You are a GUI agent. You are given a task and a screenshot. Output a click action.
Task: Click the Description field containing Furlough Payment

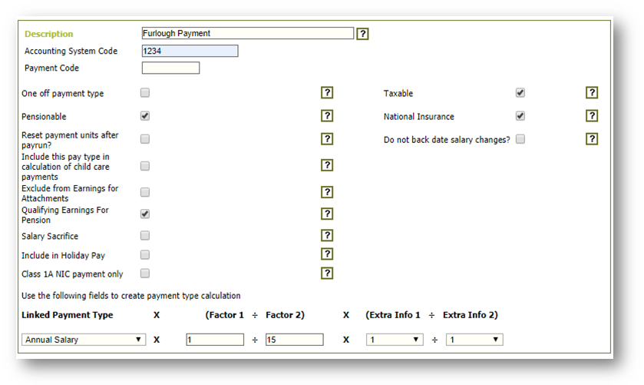click(x=247, y=34)
